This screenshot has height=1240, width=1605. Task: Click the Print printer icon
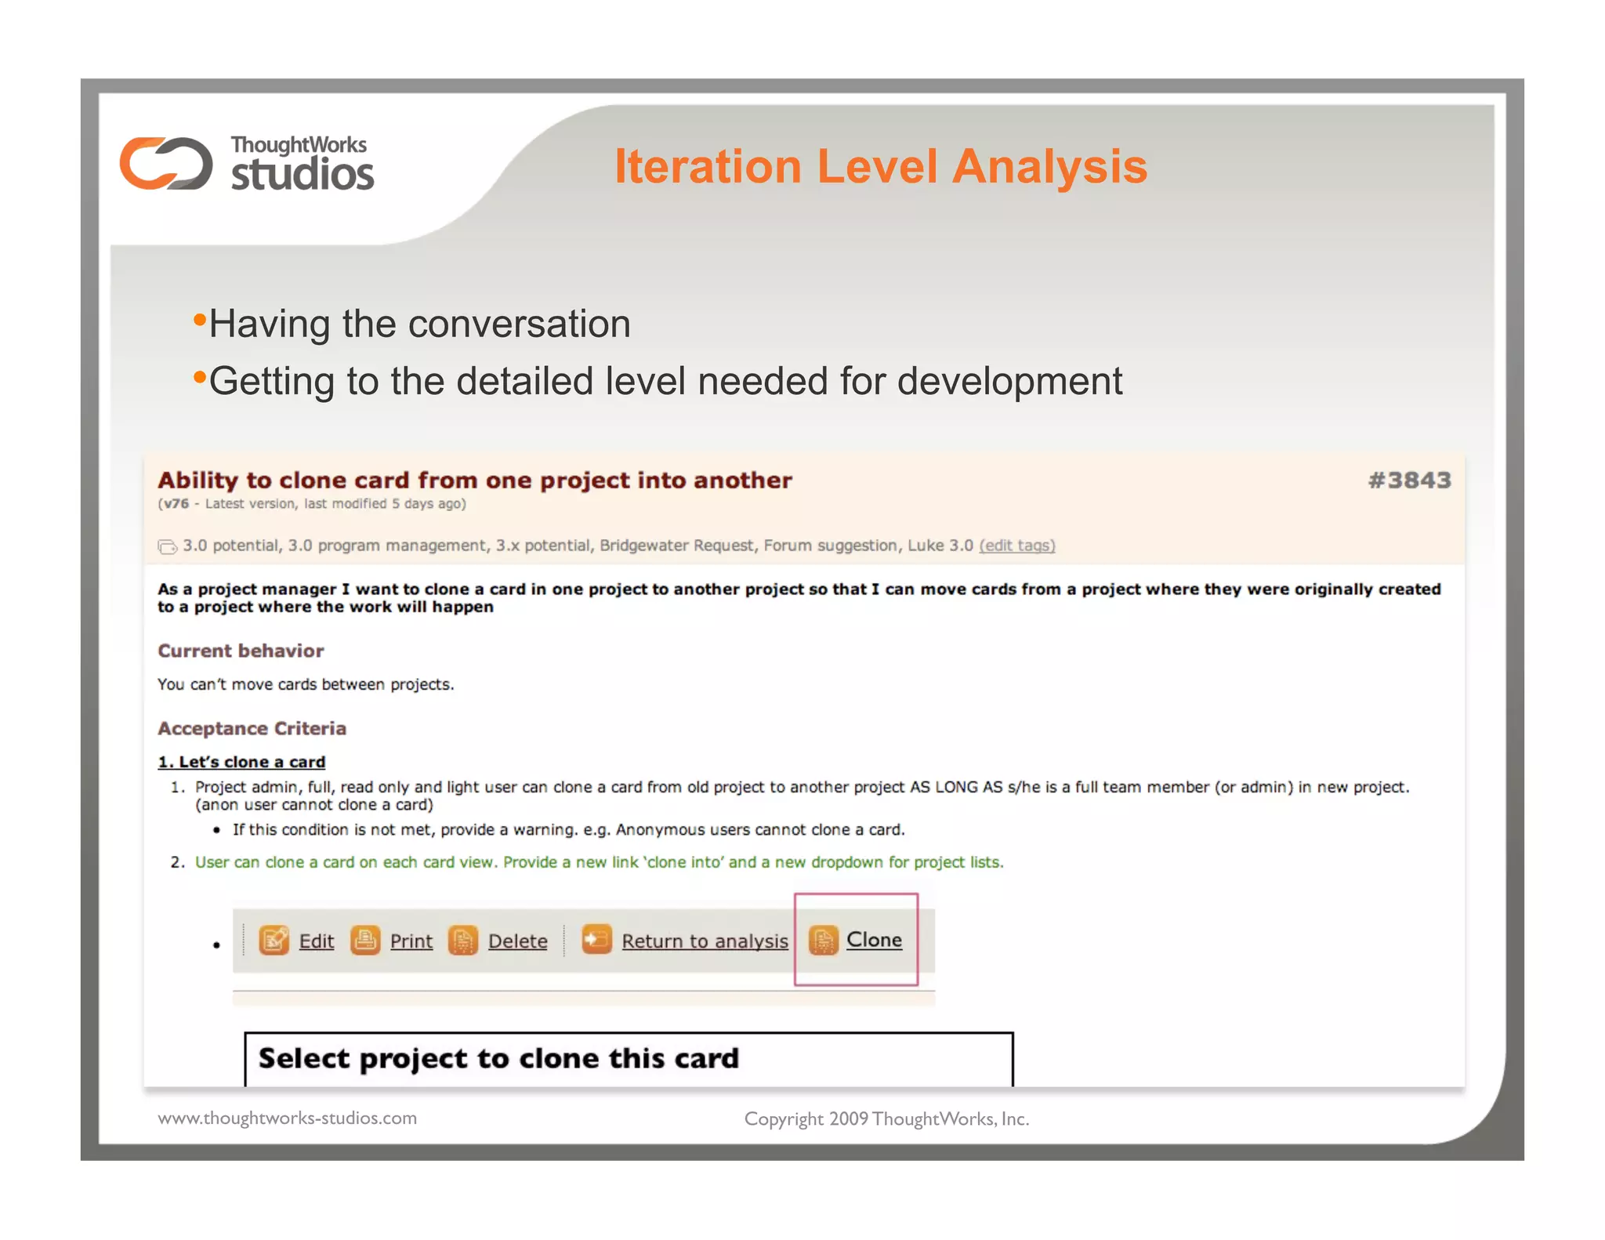click(364, 940)
